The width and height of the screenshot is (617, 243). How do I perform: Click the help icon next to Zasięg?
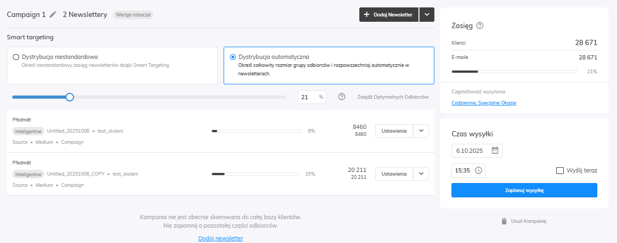point(480,25)
